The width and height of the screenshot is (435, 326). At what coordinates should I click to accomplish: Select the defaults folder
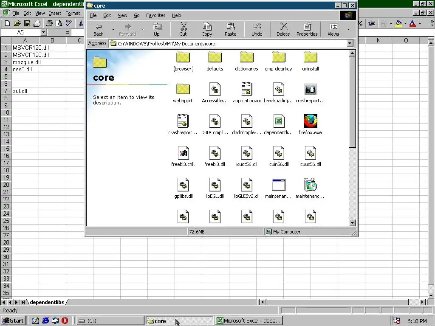point(215,61)
